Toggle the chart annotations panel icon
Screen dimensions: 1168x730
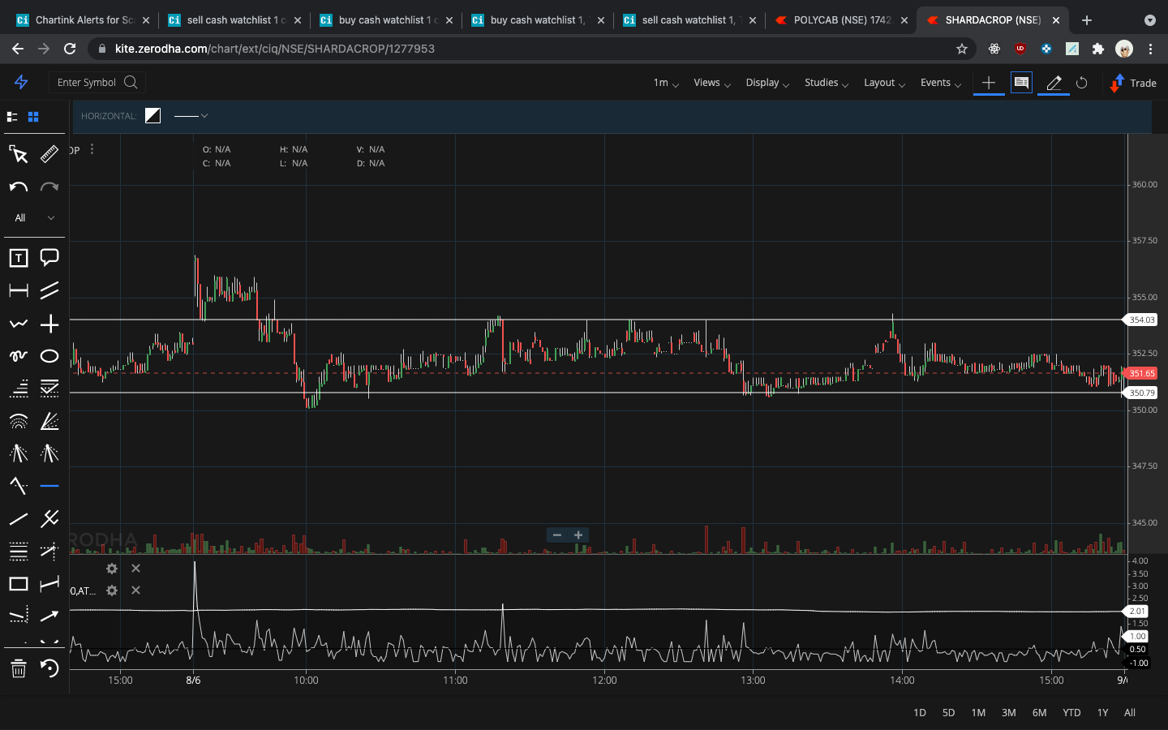click(x=1021, y=83)
